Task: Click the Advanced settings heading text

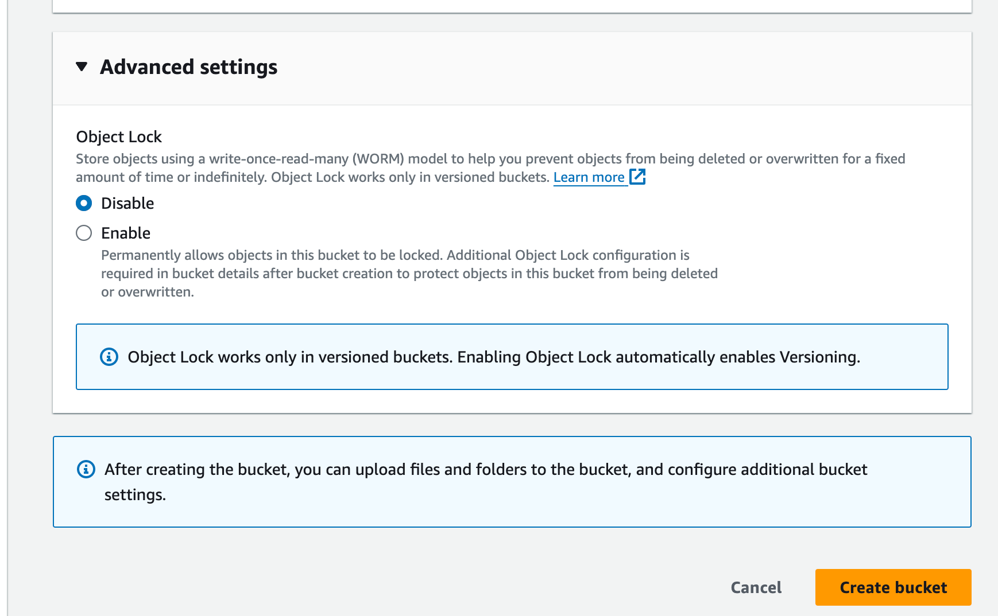Action: coord(188,67)
